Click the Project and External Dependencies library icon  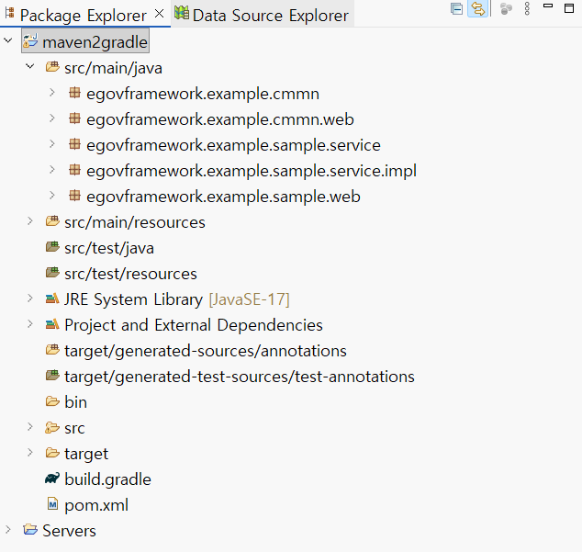point(52,324)
